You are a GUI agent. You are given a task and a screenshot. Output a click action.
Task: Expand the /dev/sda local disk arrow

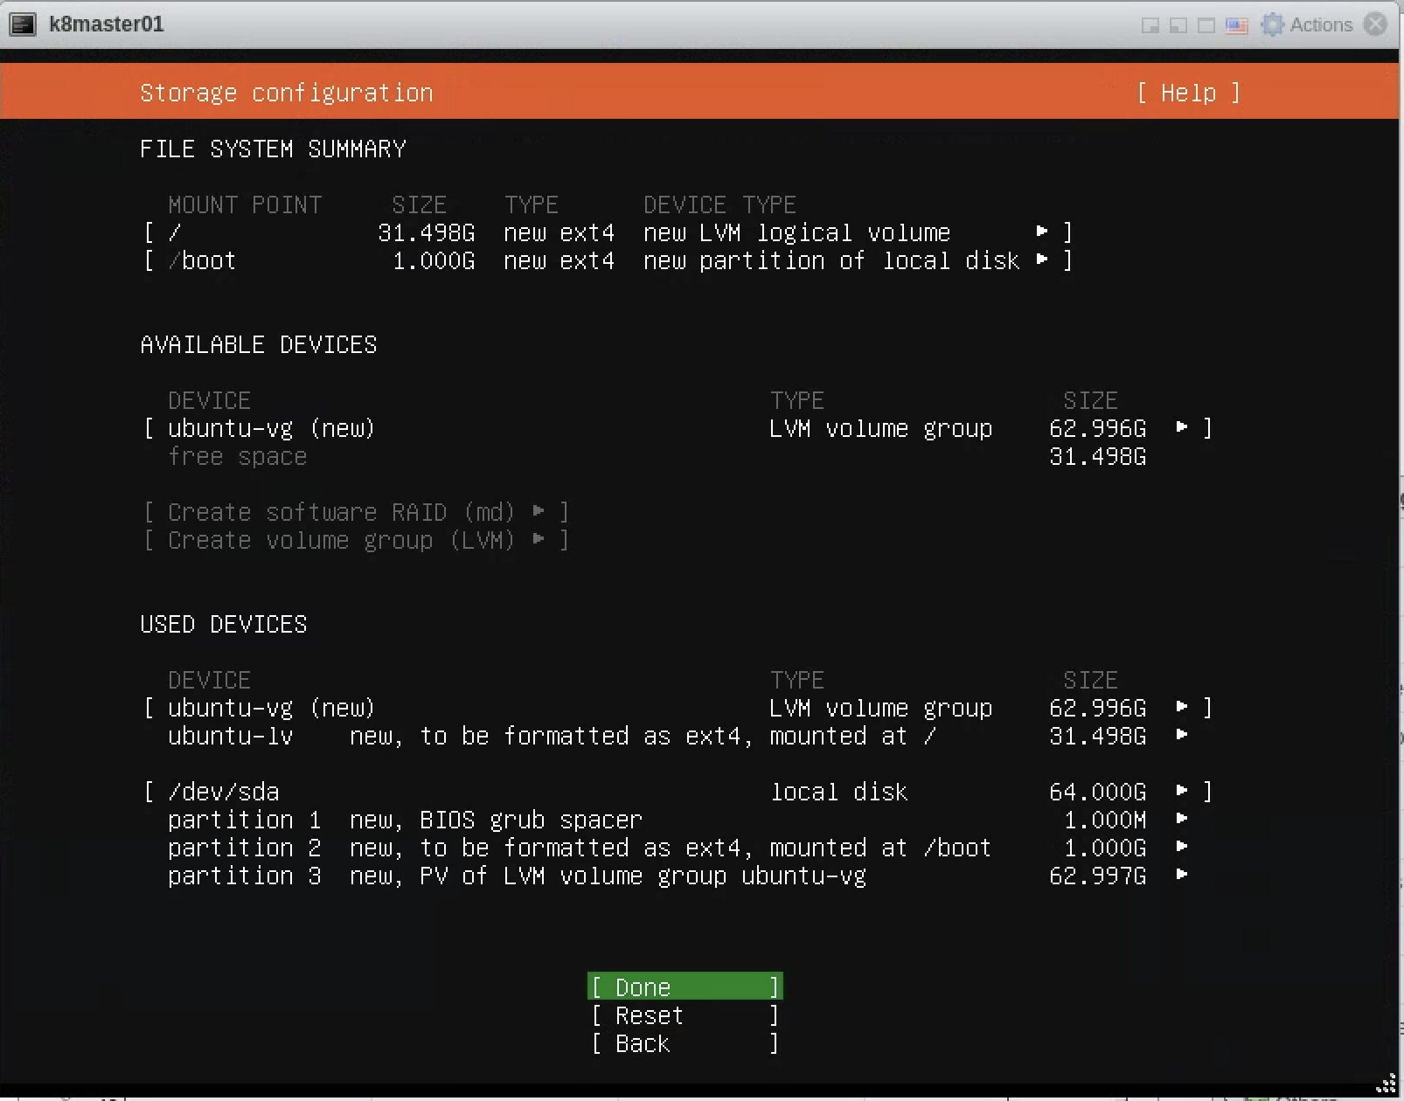pos(1182,791)
